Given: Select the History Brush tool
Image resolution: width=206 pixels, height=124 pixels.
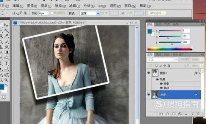Looking at the screenshot, I should (6, 47).
